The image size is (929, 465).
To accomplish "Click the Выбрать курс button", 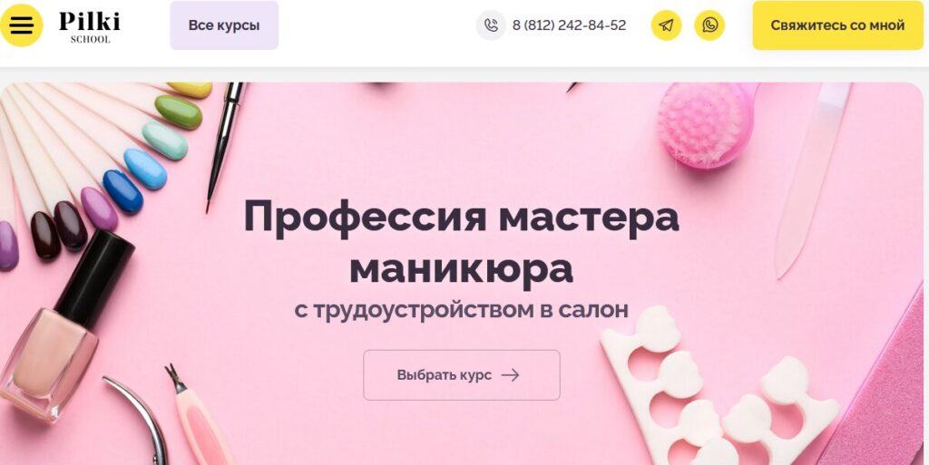I will tap(462, 375).
